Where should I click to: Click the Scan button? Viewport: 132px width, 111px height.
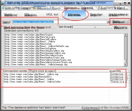120,22
